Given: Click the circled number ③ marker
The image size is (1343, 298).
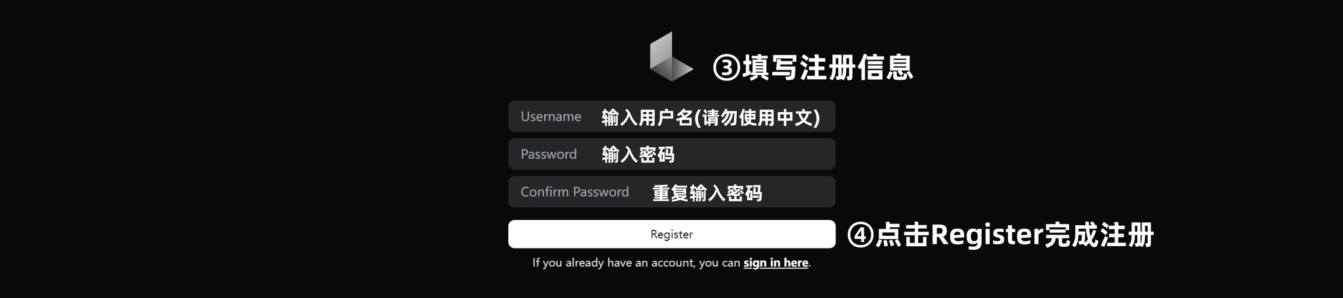Looking at the screenshot, I should [x=727, y=68].
